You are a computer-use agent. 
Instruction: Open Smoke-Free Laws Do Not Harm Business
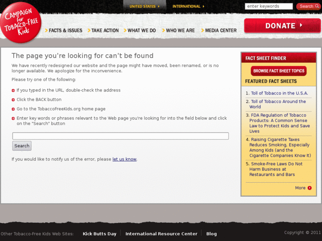coord(276,169)
